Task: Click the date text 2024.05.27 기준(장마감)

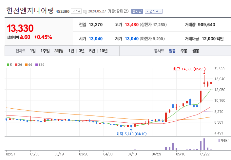Action: pos(108,11)
